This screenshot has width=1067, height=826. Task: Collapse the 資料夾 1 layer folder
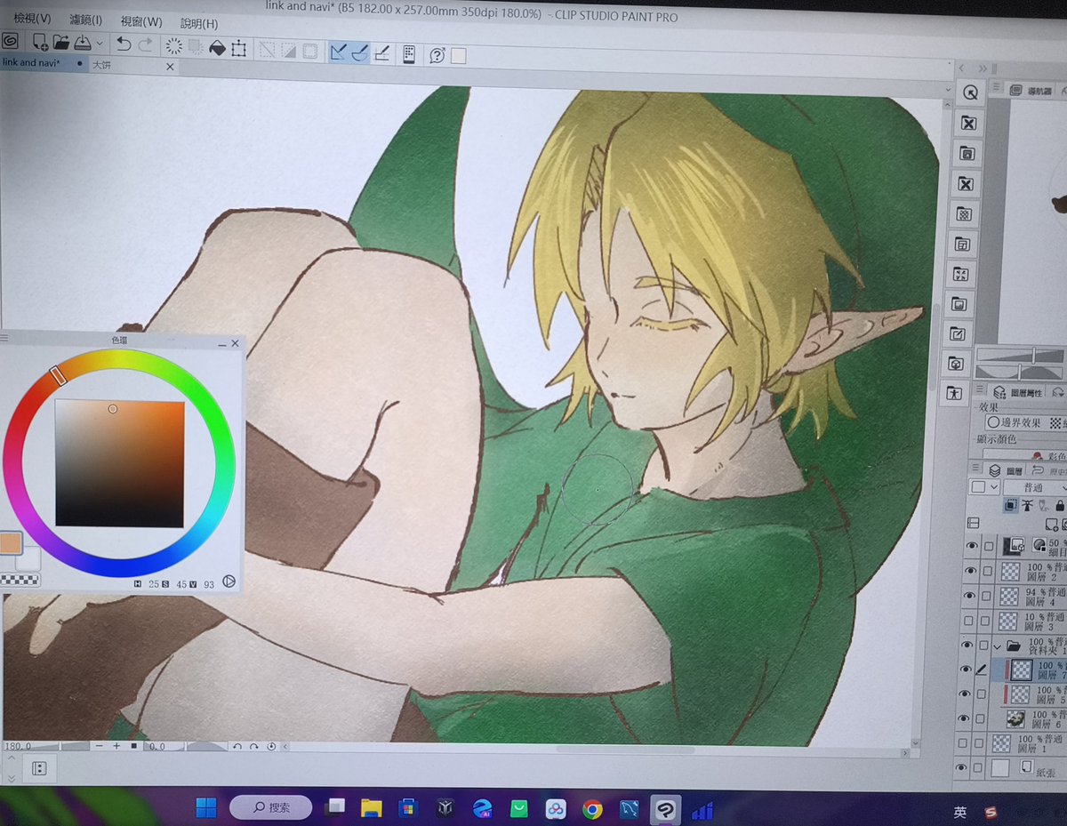pyautogui.click(x=997, y=646)
